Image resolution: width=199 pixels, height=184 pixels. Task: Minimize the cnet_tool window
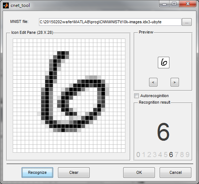click(164, 4)
